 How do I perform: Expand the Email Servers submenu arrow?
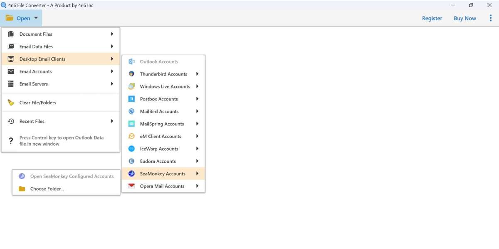[112, 84]
